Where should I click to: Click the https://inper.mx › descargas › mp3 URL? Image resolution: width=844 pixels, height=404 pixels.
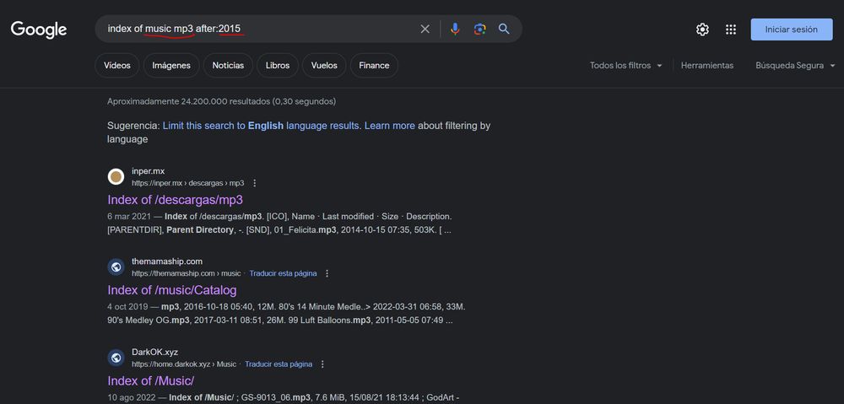coord(188,183)
